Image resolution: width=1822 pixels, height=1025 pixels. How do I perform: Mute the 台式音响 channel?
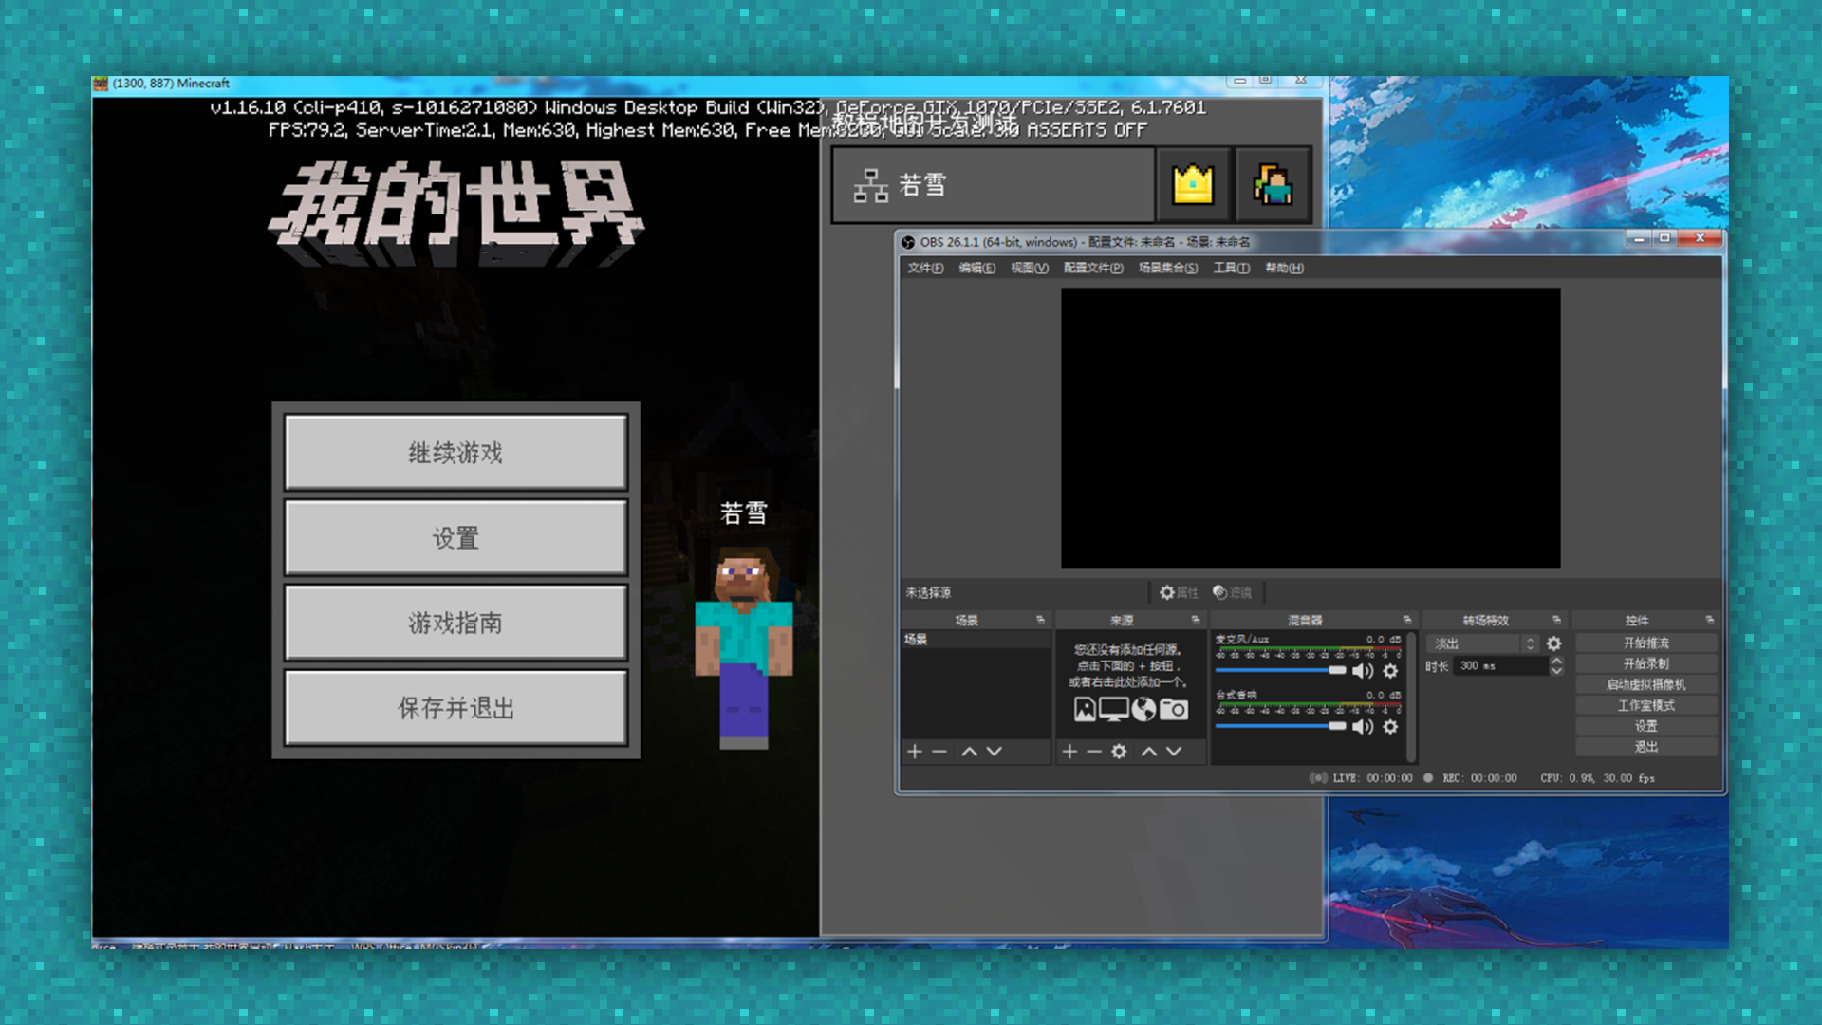pos(1363,727)
